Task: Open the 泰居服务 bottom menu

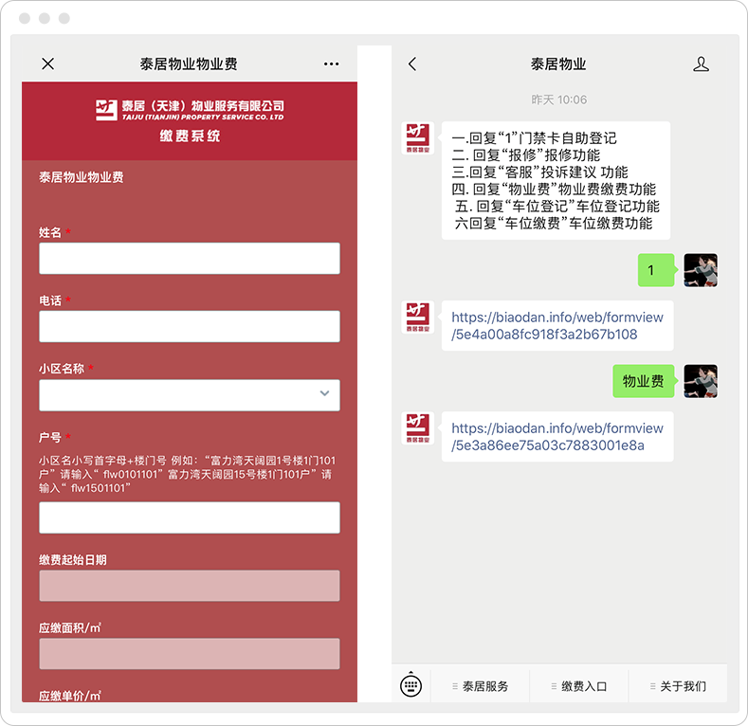Action: click(x=481, y=686)
